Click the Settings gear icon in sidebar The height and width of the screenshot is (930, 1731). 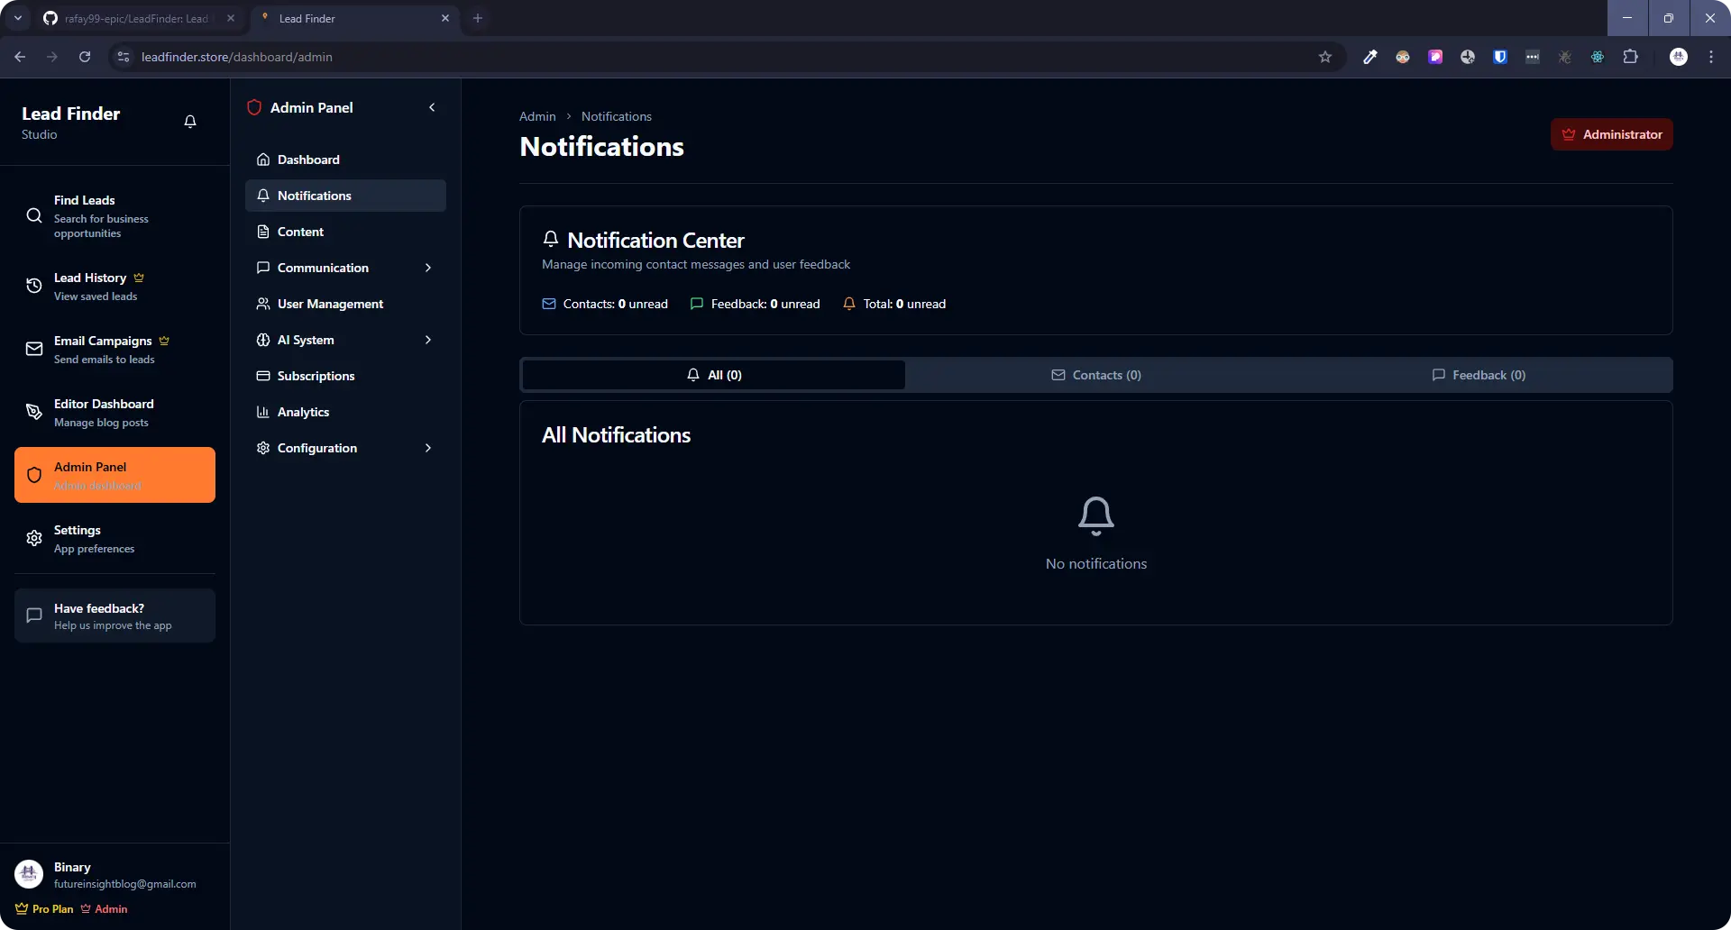coord(34,538)
